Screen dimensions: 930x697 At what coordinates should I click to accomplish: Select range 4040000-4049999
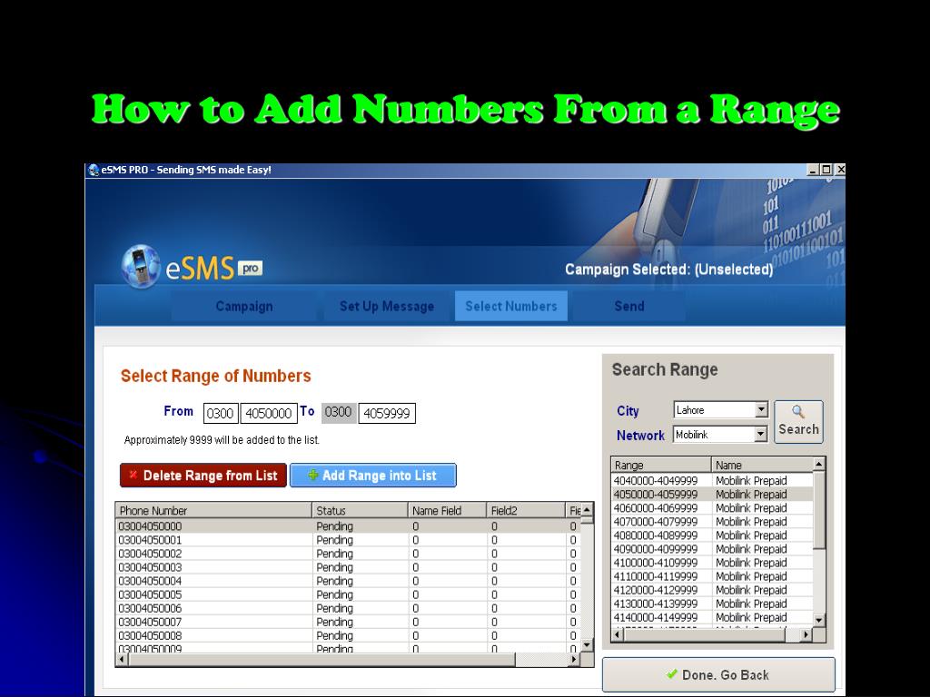pyautogui.click(x=712, y=481)
